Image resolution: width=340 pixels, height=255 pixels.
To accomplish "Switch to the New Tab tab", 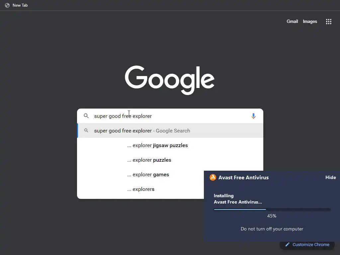I will (16, 5).
